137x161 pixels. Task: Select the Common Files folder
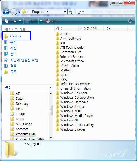(68, 52)
